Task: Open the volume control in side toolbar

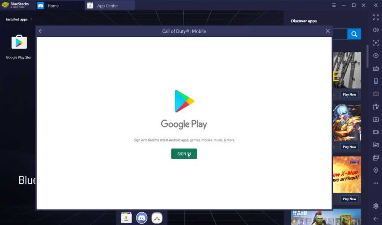Action: tap(376, 30)
